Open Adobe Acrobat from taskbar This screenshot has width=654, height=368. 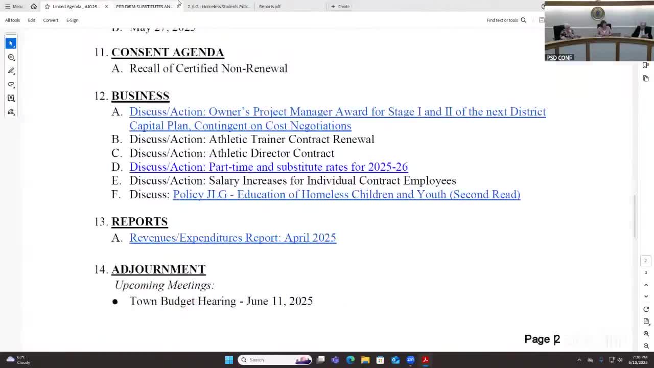coord(425,360)
